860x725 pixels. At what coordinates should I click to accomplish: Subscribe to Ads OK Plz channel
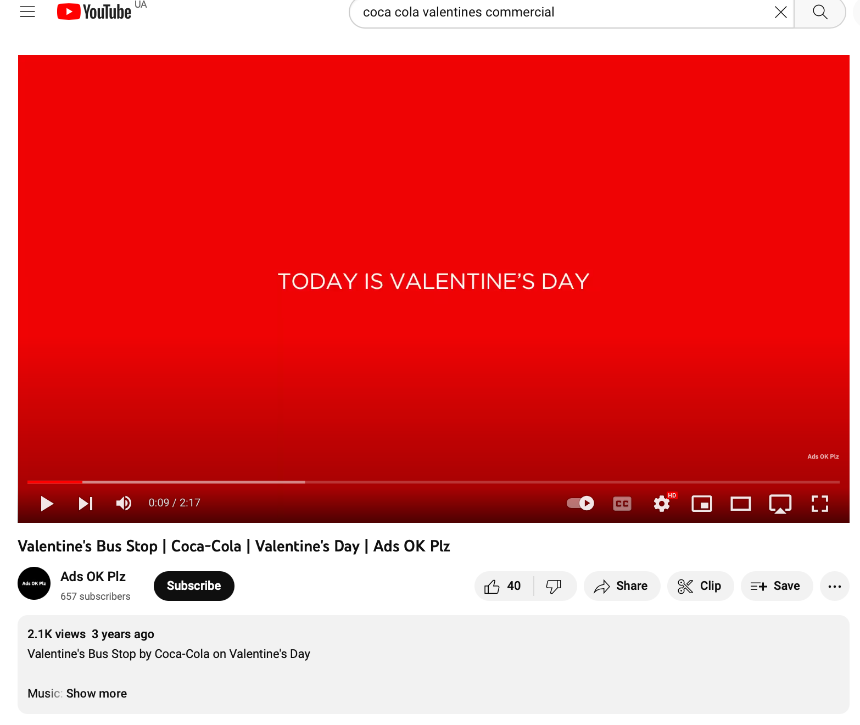[x=194, y=586]
